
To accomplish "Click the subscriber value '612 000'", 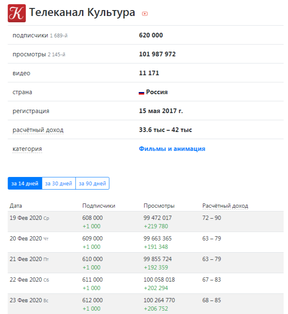I will (92, 300).
